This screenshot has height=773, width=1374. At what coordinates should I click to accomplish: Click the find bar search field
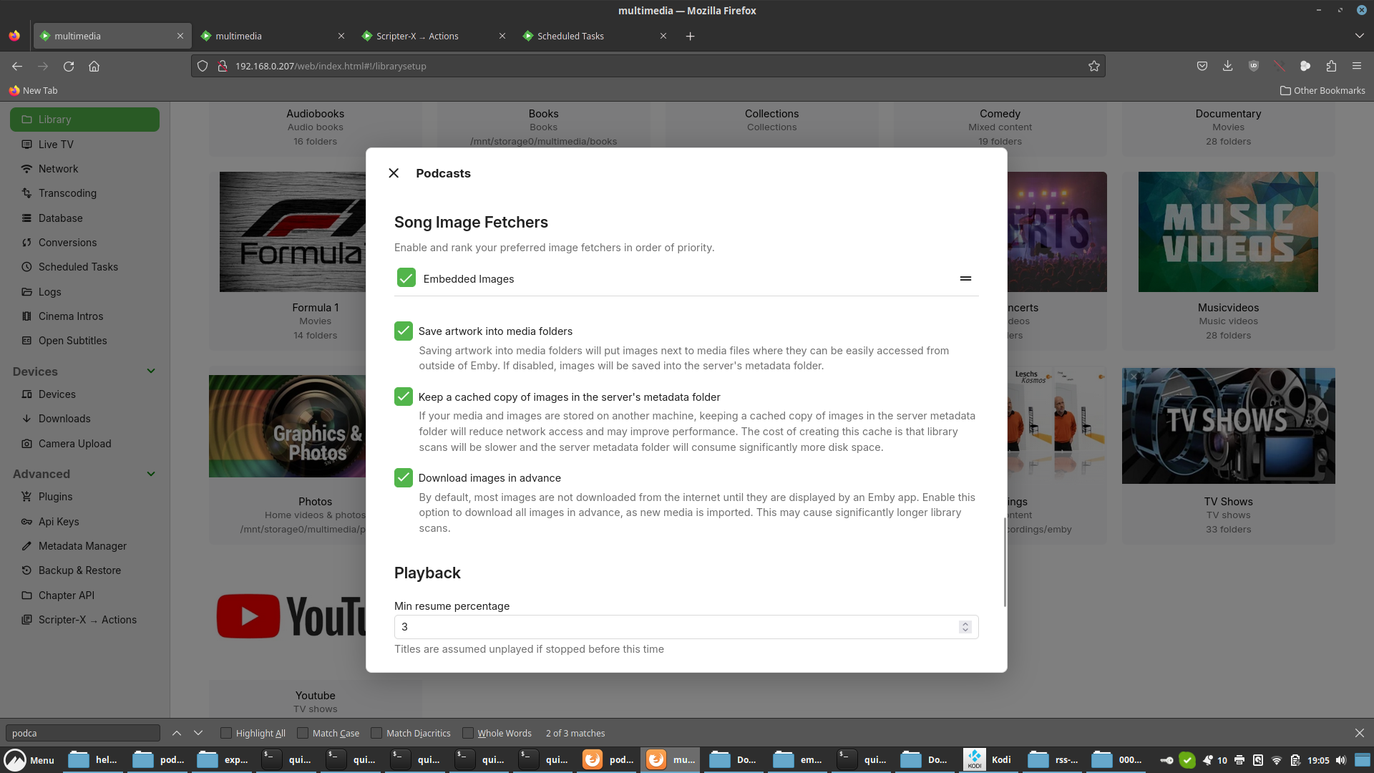[x=82, y=733]
